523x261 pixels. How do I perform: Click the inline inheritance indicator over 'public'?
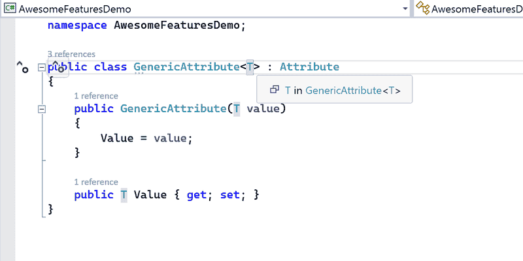(58, 67)
